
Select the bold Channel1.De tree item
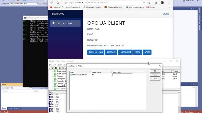tap(62, 86)
